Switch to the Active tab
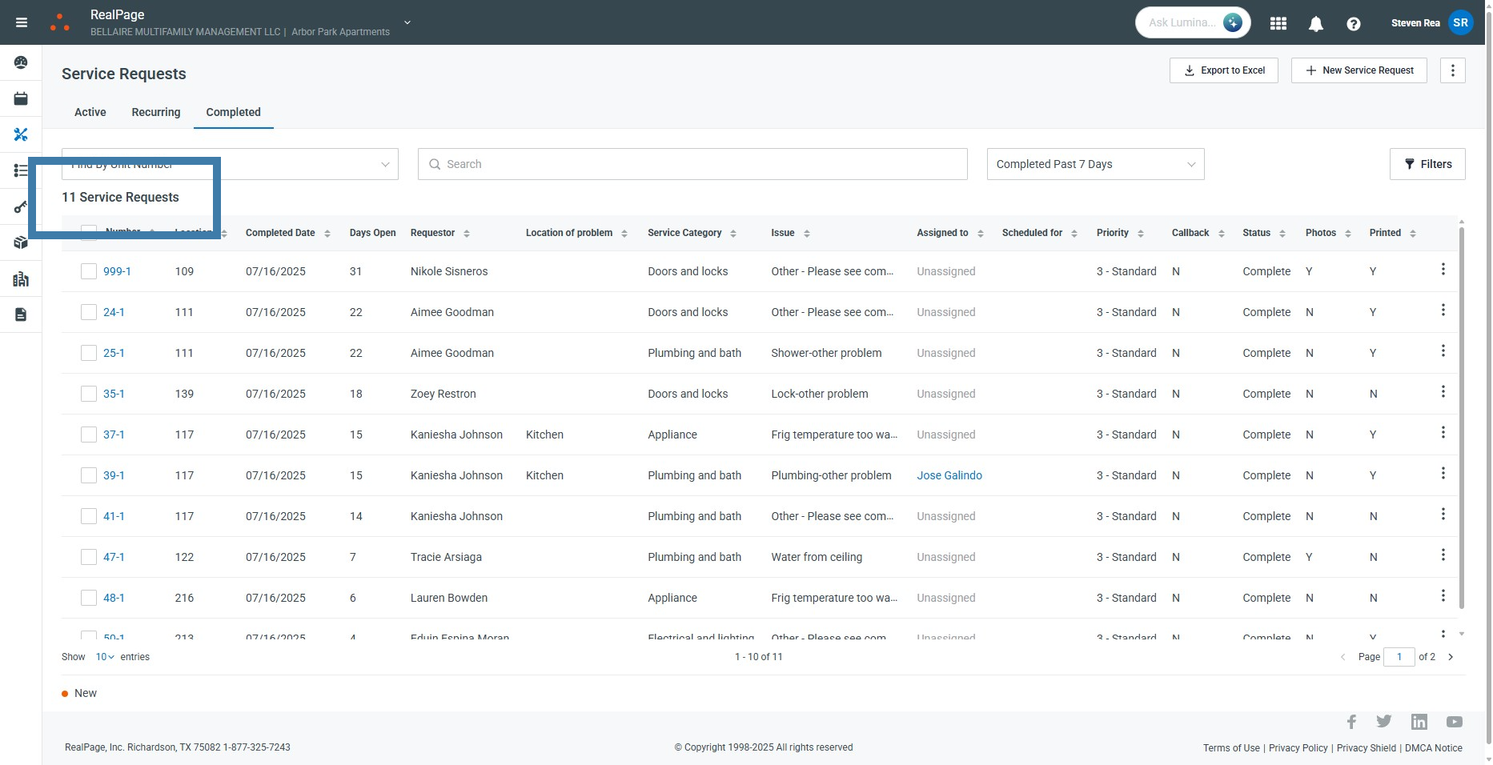The image size is (1493, 765). click(90, 112)
